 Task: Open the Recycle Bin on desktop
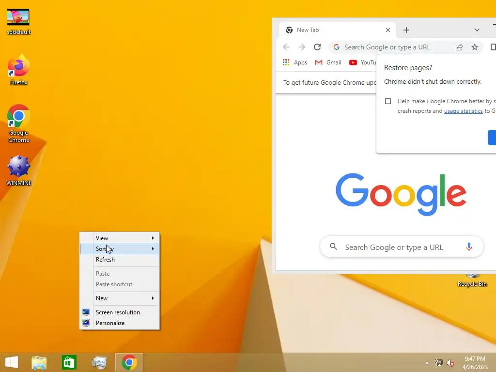pos(472,280)
